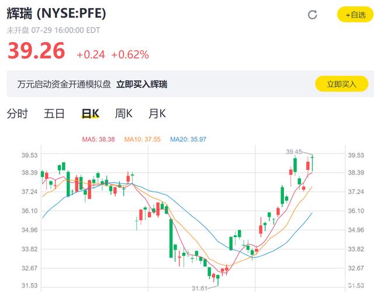This screenshot has height=292, width=374.
Task: Click the current price 39.26
Action: pos(36,51)
